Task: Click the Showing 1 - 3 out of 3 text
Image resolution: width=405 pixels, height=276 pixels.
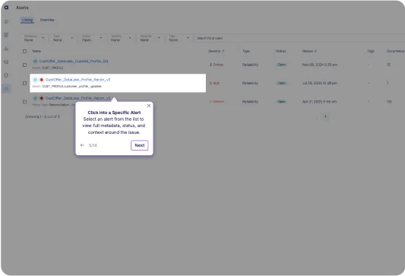Action: [x=42, y=116]
